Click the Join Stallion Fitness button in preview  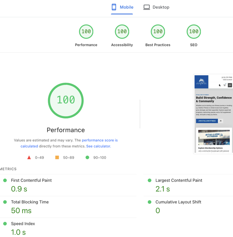click(207, 121)
